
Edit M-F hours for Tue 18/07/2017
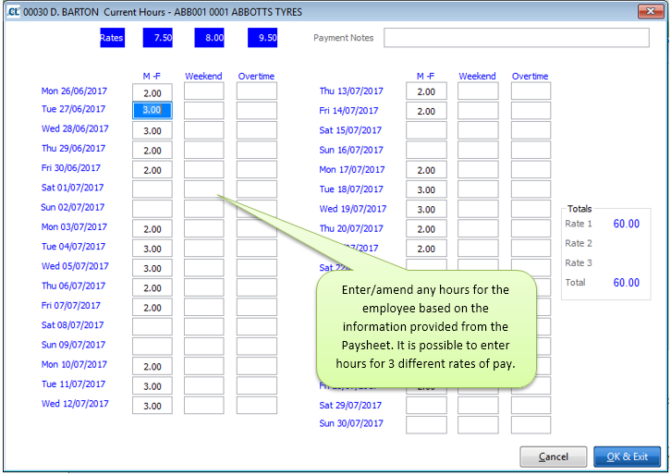tap(426, 189)
